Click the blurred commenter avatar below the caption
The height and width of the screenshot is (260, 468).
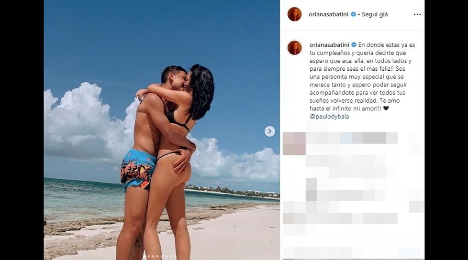coord(294,144)
